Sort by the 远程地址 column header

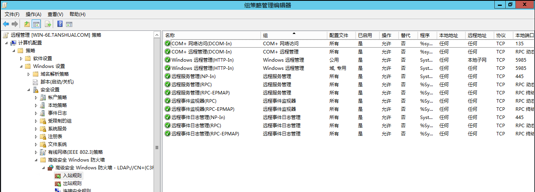tap(480, 35)
